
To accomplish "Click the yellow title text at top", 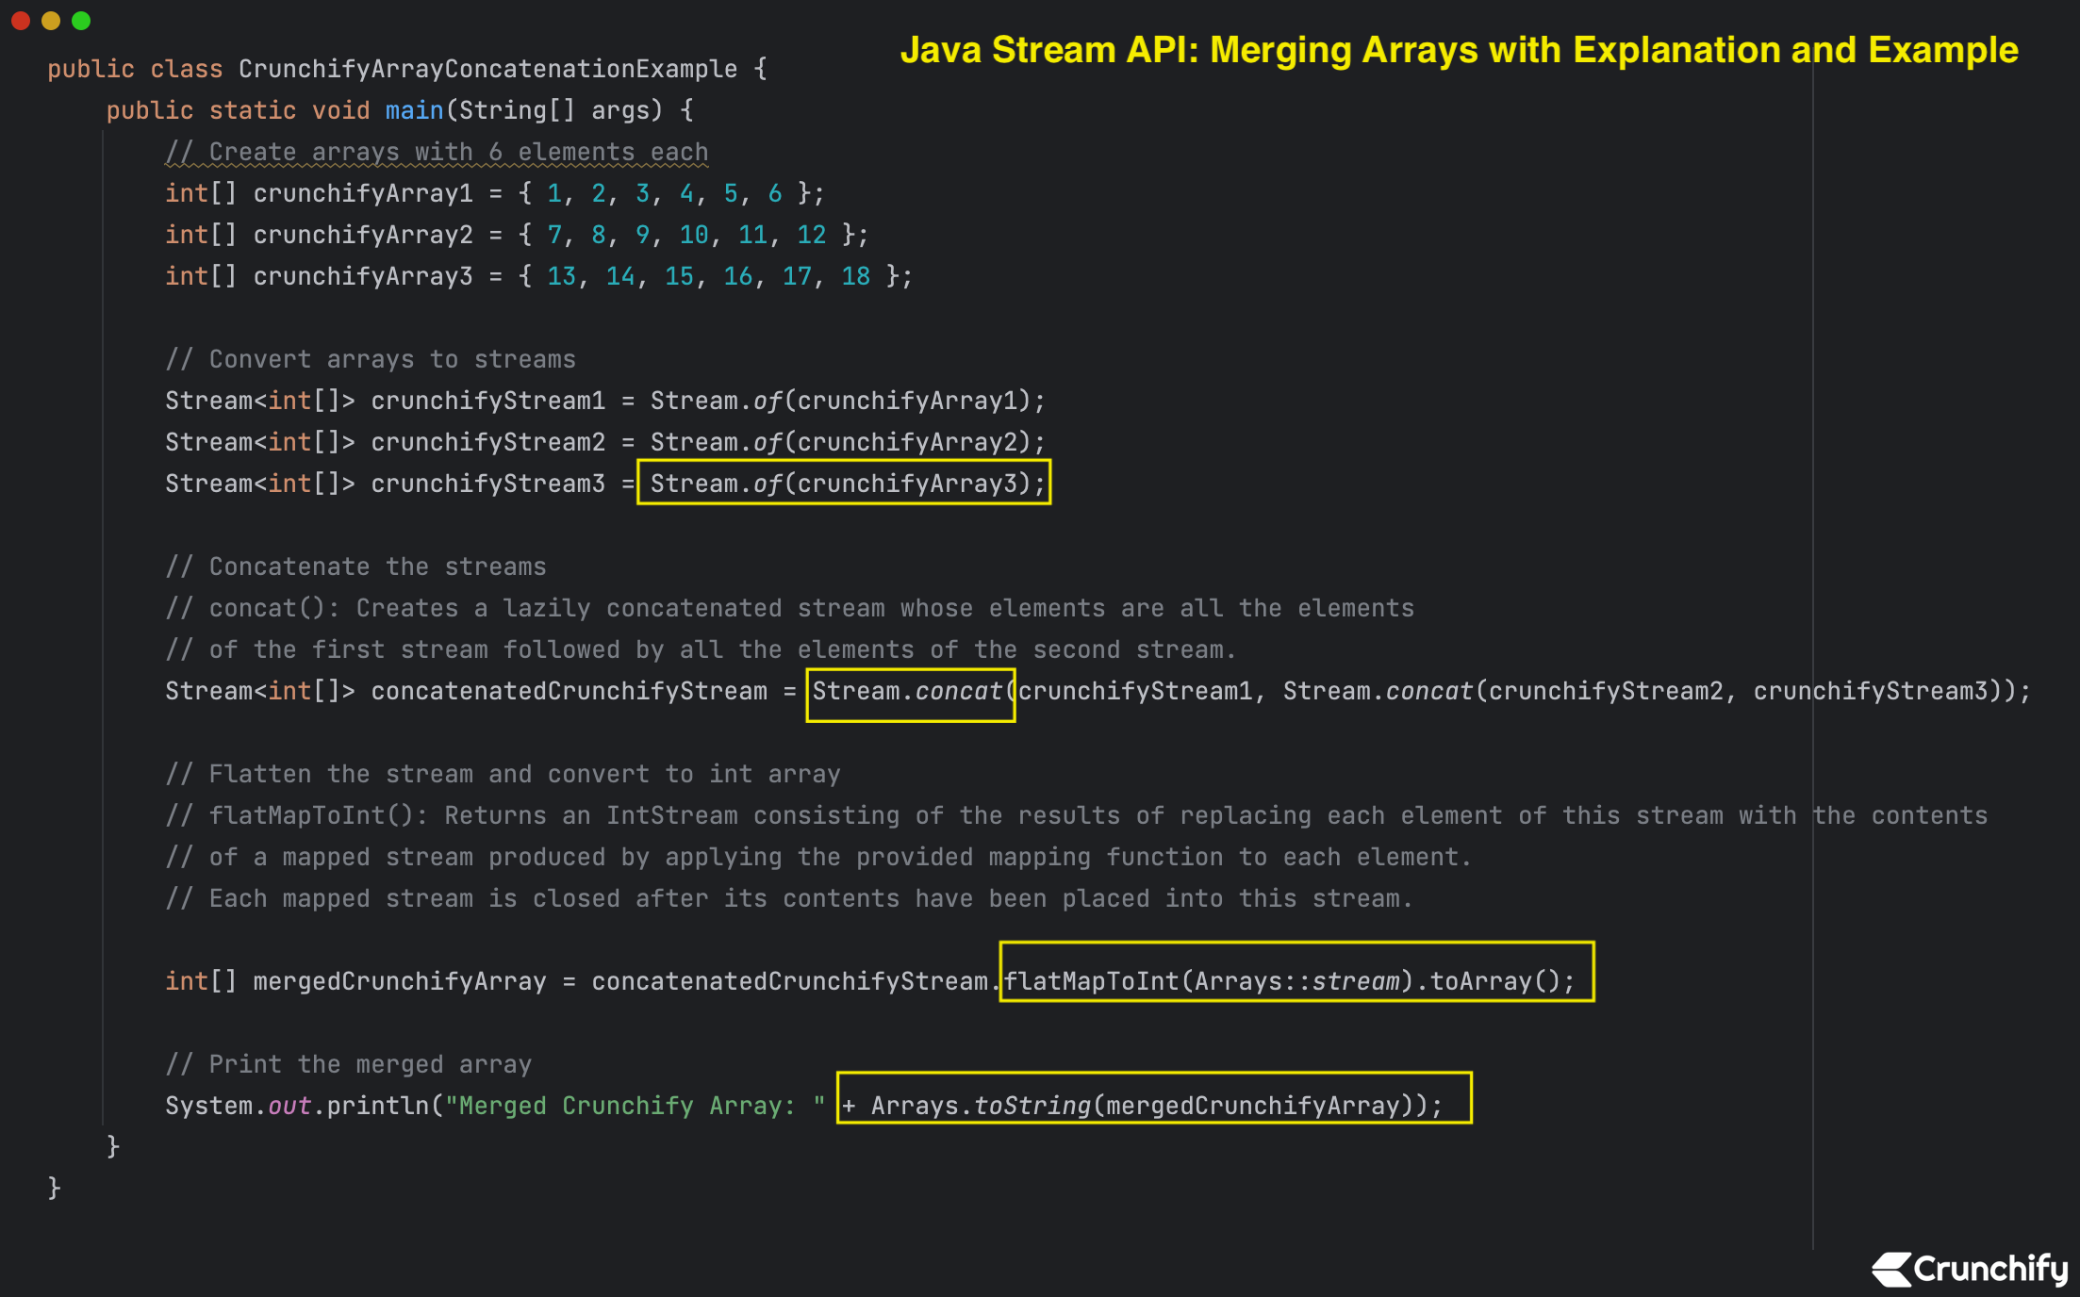I will coord(1460,49).
